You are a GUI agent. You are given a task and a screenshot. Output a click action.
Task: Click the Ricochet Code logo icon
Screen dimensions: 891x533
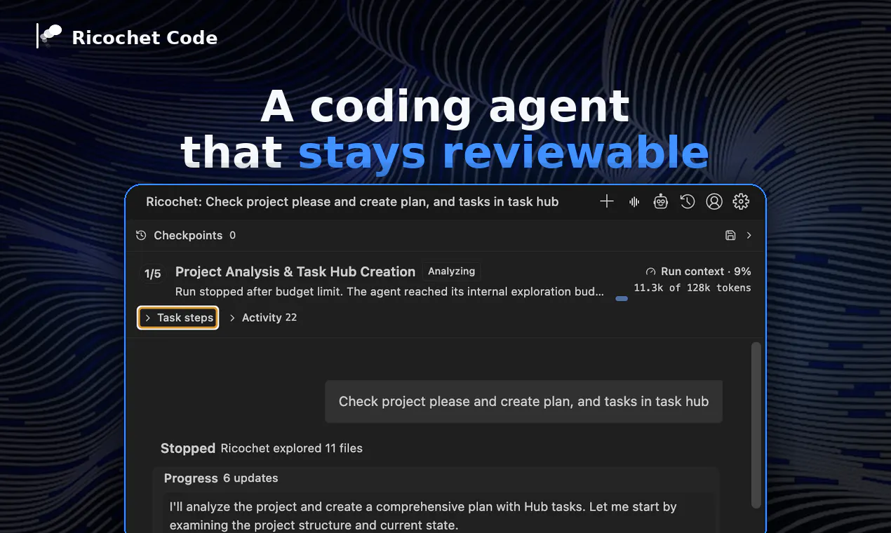(x=51, y=35)
